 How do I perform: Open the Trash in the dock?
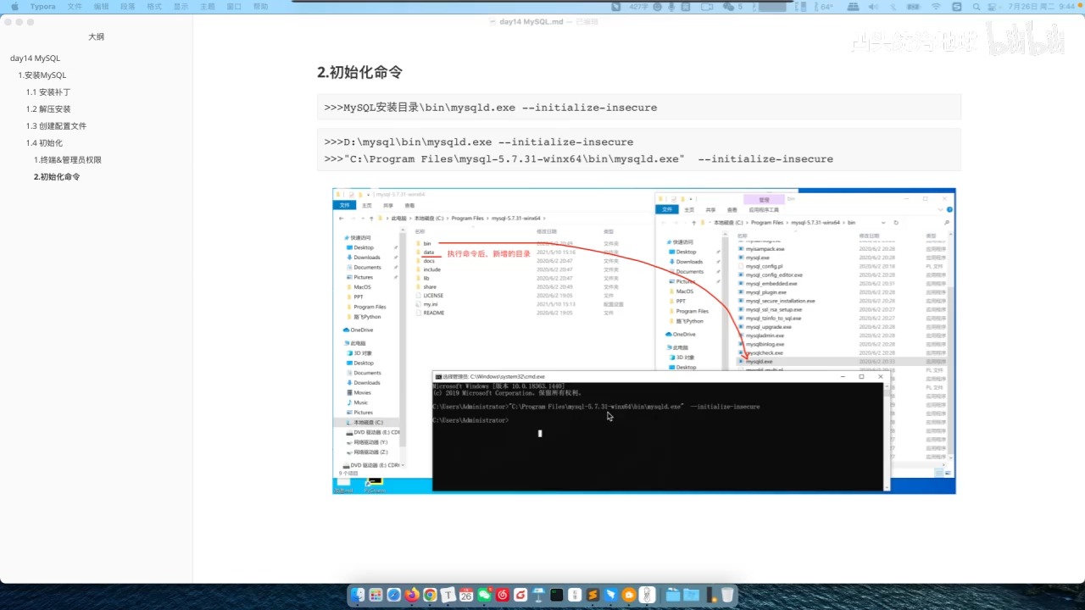[x=727, y=596]
